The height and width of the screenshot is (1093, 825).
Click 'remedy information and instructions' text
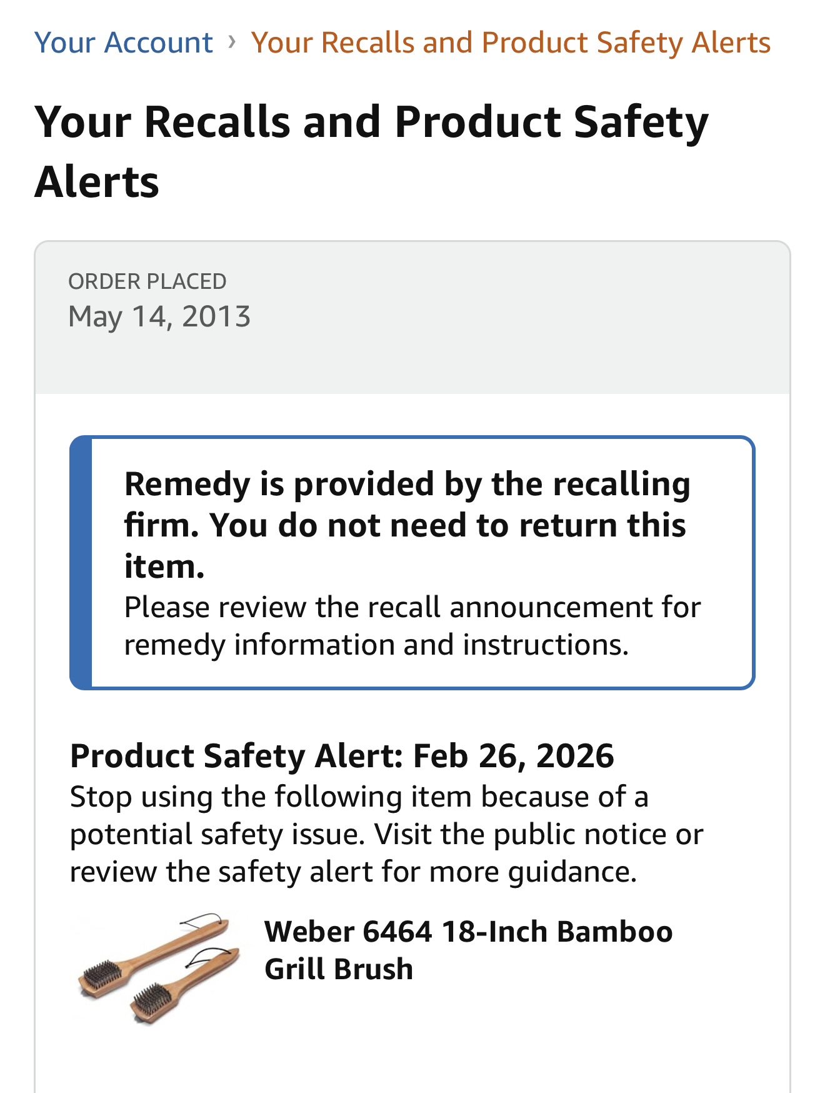click(376, 645)
